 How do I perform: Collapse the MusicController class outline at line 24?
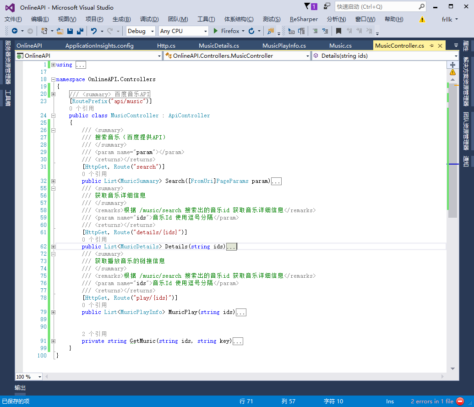click(x=54, y=115)
